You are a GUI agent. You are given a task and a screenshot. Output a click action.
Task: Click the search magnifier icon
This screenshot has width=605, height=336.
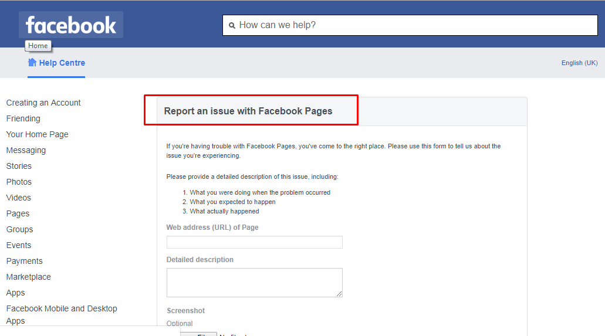click(232, 25)
